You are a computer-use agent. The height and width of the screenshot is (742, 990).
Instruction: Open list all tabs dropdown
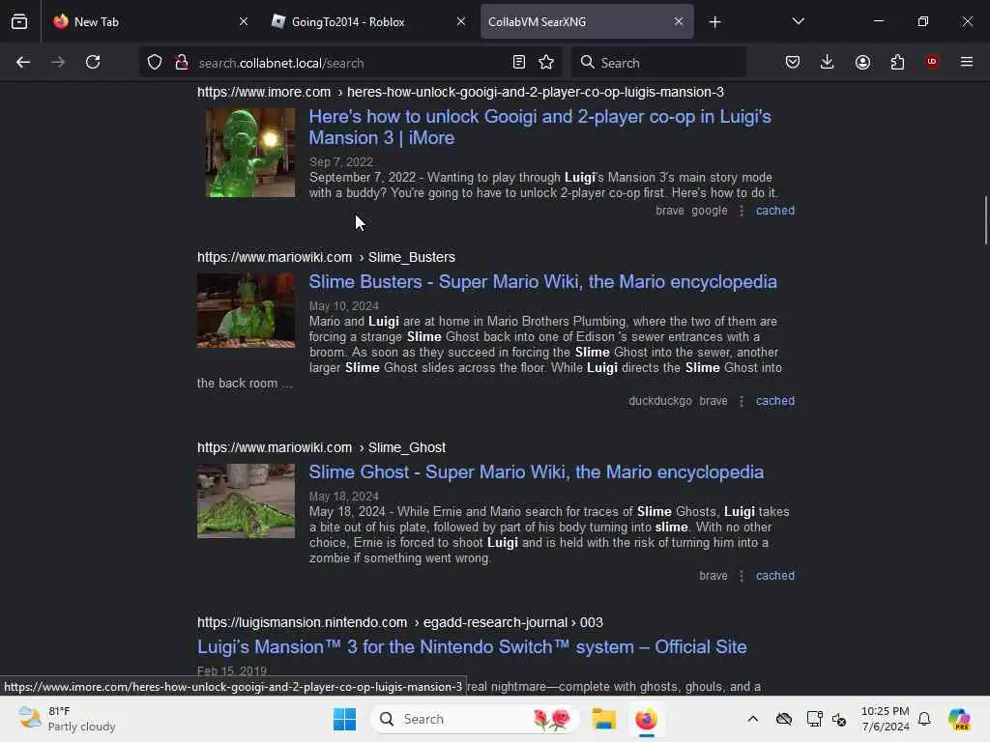[798, 21]
